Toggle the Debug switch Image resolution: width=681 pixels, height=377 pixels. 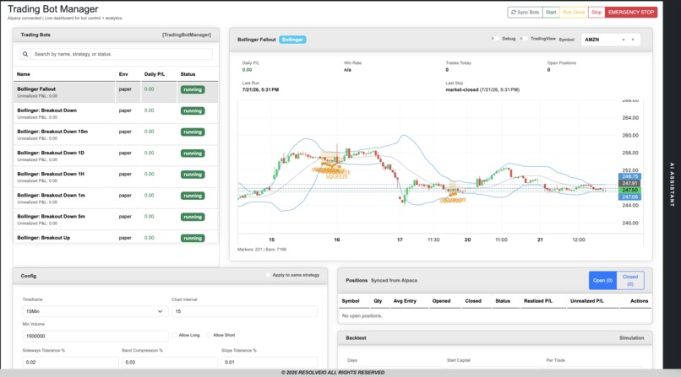[x=494, y=39]
